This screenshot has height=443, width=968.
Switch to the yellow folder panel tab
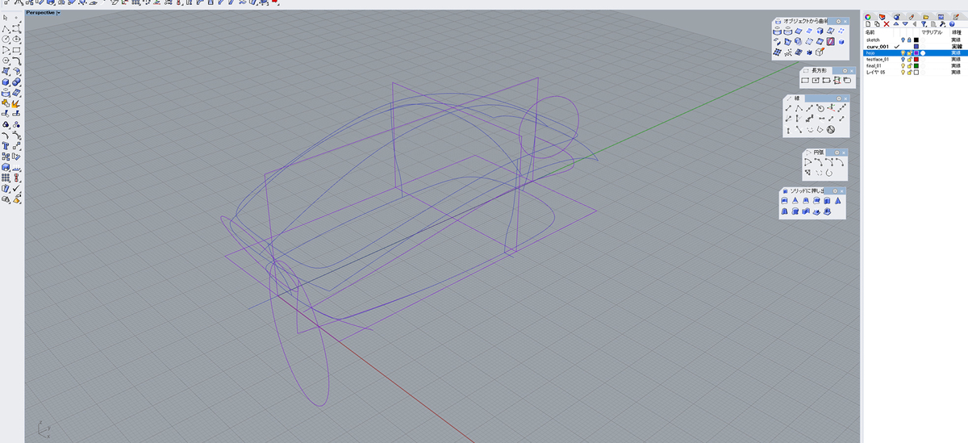[926, 17]
